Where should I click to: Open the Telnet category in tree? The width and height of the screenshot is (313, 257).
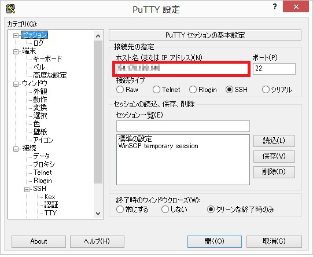point(42,172)
